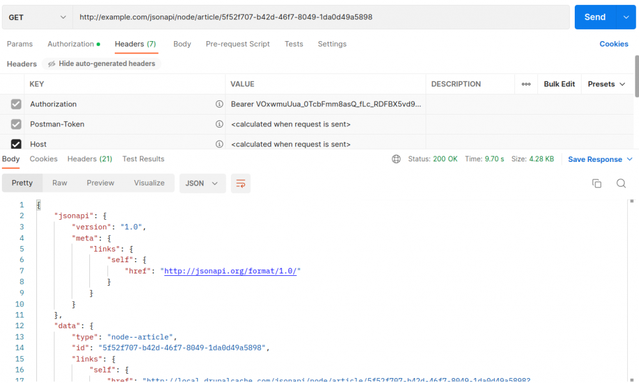Screen dimensions: 639x383
Task: Click the Send button
Action: [x=595, y=17]
